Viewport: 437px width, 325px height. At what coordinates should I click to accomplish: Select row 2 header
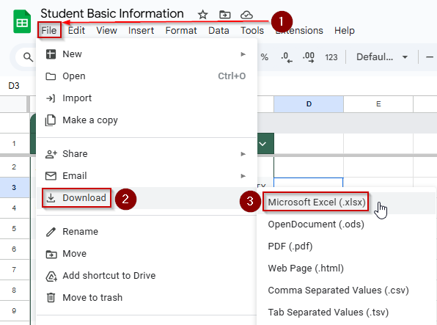[x=14, y=167]
